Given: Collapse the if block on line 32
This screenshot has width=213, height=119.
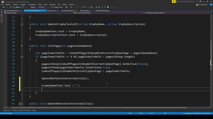Looking at the screenshot, I should 22,57.
